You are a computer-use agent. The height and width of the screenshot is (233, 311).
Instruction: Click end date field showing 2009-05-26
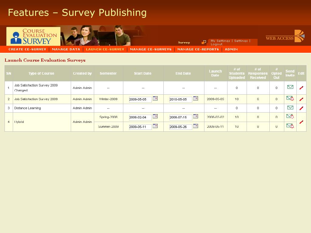click(181, 127)
